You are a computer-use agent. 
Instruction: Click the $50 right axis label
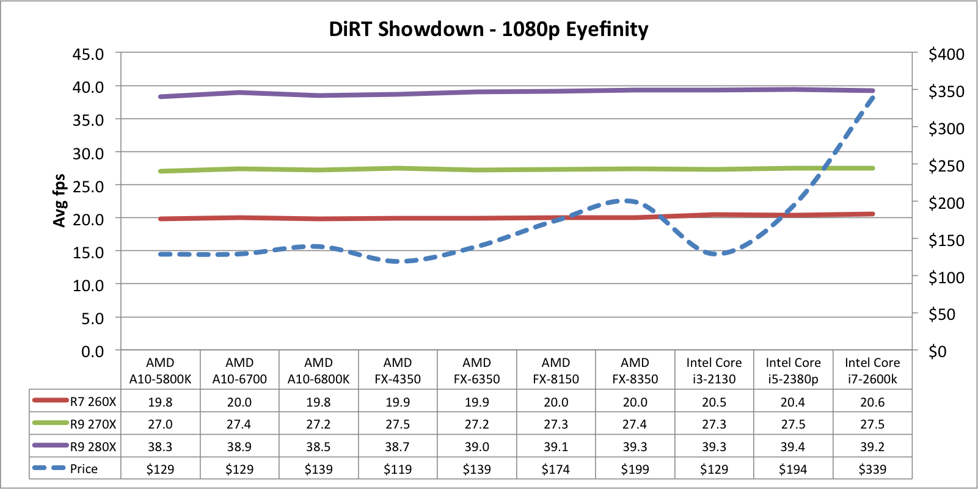[x=942, y=314]
